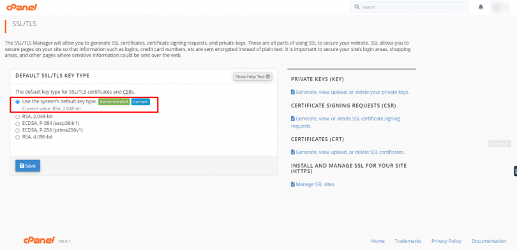Viewport: 517px width, 250px height.
Task: Select RSA, 2,048-bit radio option
Action: click(17, 117)
